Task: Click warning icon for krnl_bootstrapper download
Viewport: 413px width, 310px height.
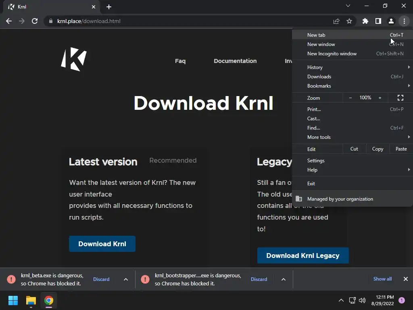Action: tap(145, 279)
